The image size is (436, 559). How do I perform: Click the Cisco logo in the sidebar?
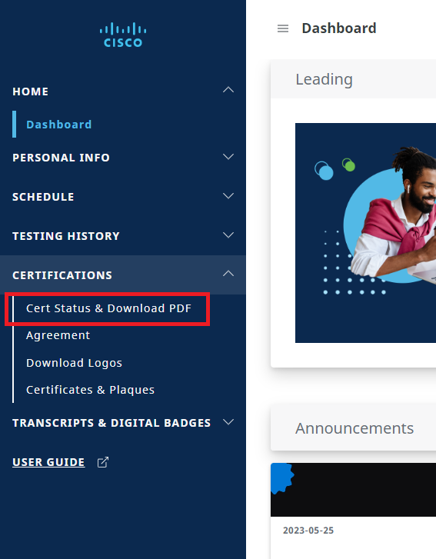pos(123,35)
